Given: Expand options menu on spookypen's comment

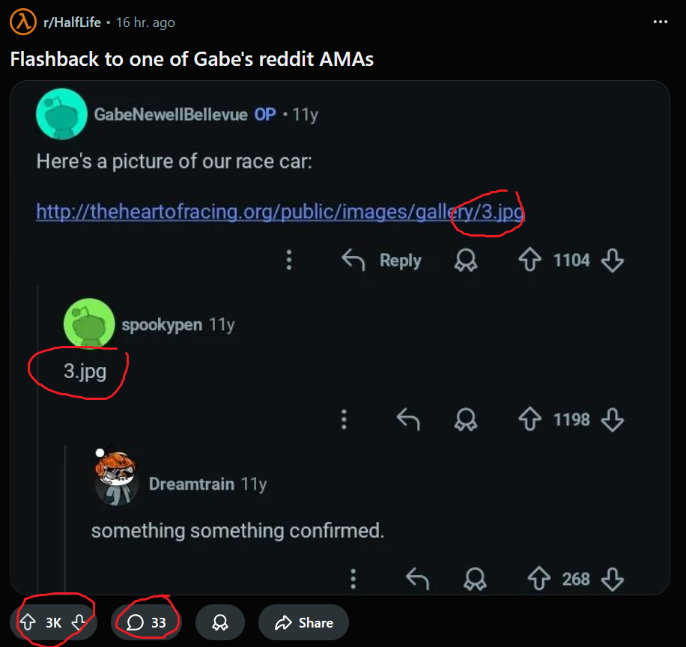Looking at the screenshot, I should point(344,420).
